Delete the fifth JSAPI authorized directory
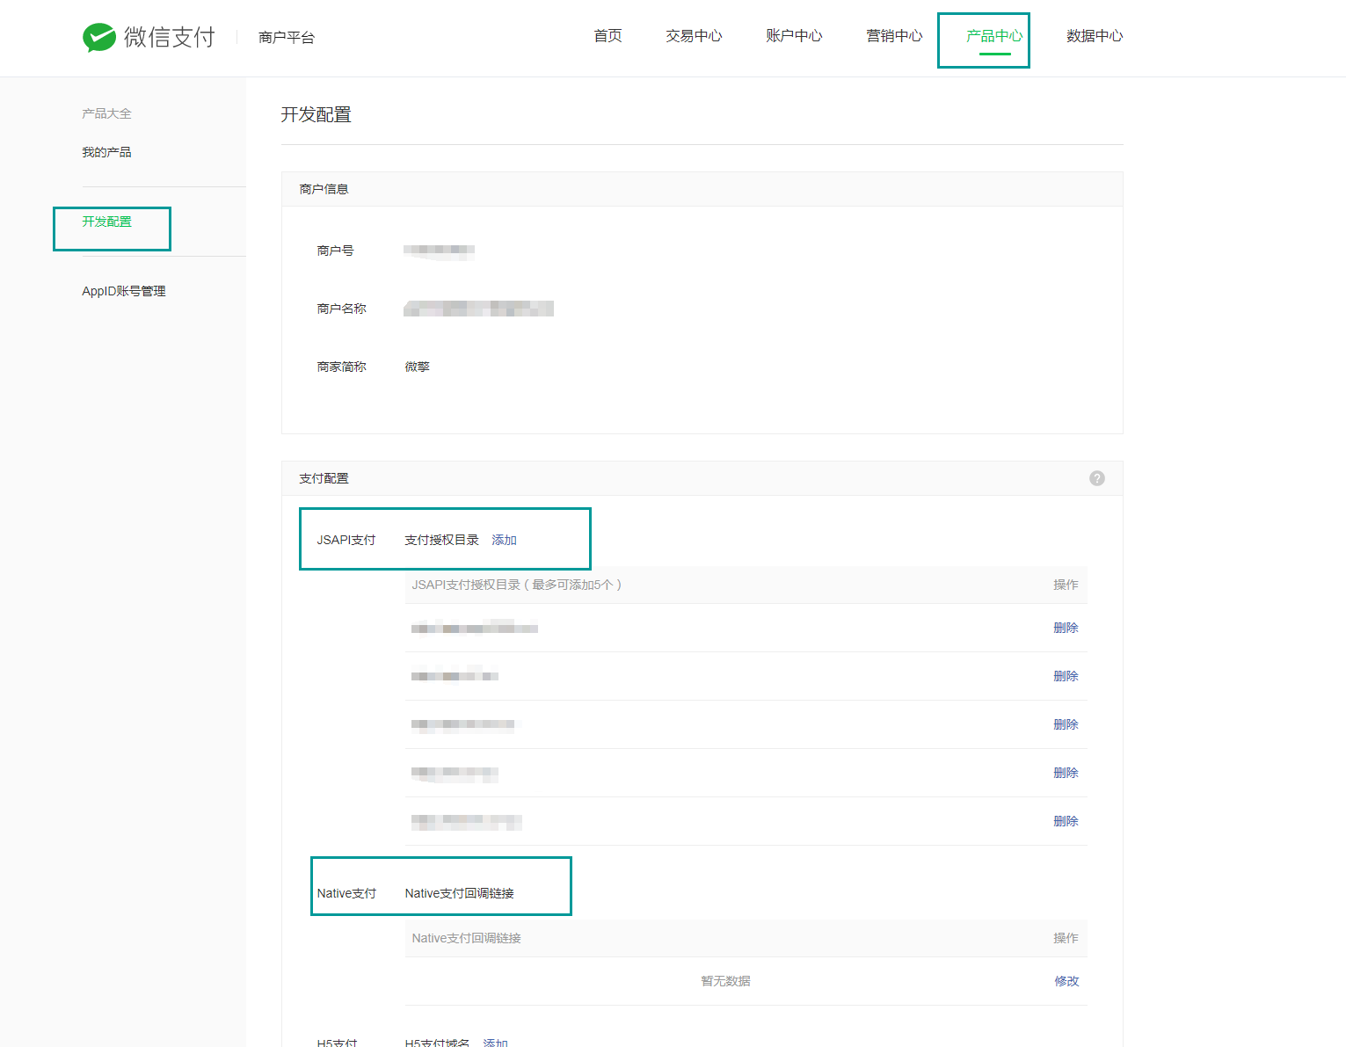 pyautogui.click(x=1066, y=821)
